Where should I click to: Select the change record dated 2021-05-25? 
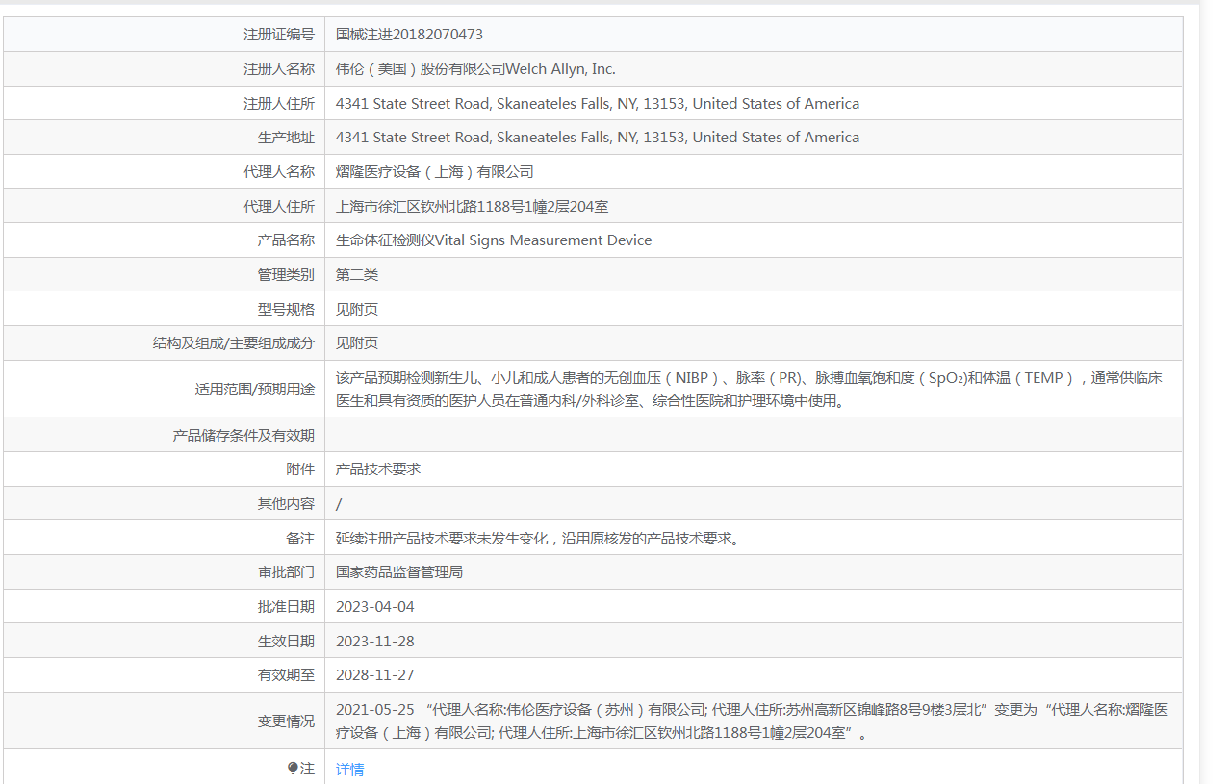(x=752, y=721)
